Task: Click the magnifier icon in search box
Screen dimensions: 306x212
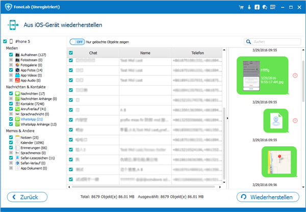Action: pyautogui.click(x=248, y=41)
